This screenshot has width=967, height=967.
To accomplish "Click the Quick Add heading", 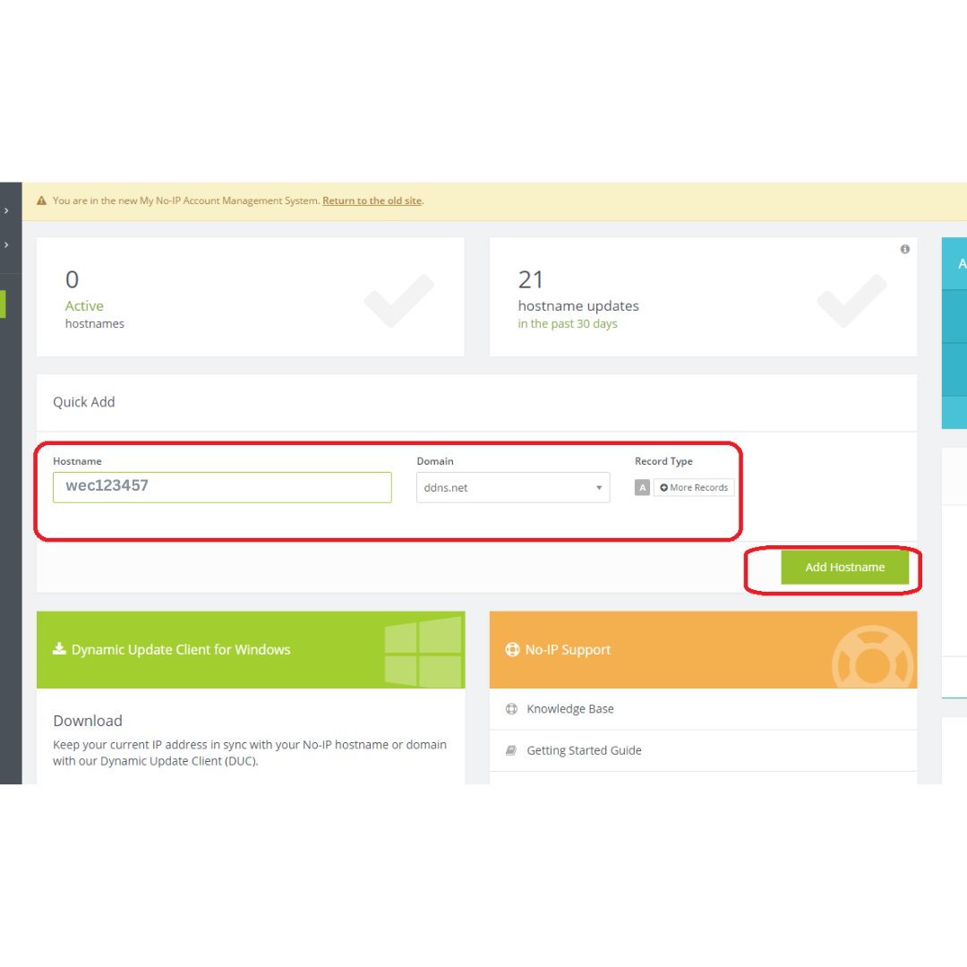I will pos(84,402).
